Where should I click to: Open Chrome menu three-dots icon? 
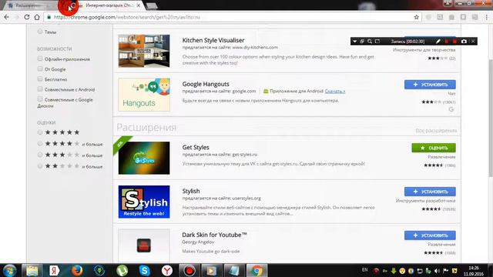487,17
